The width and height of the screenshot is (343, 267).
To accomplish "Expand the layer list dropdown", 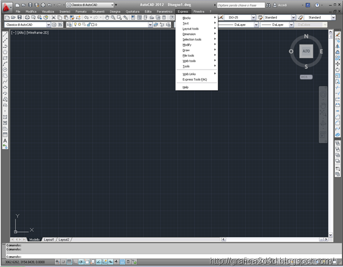I will coord(150,24).
